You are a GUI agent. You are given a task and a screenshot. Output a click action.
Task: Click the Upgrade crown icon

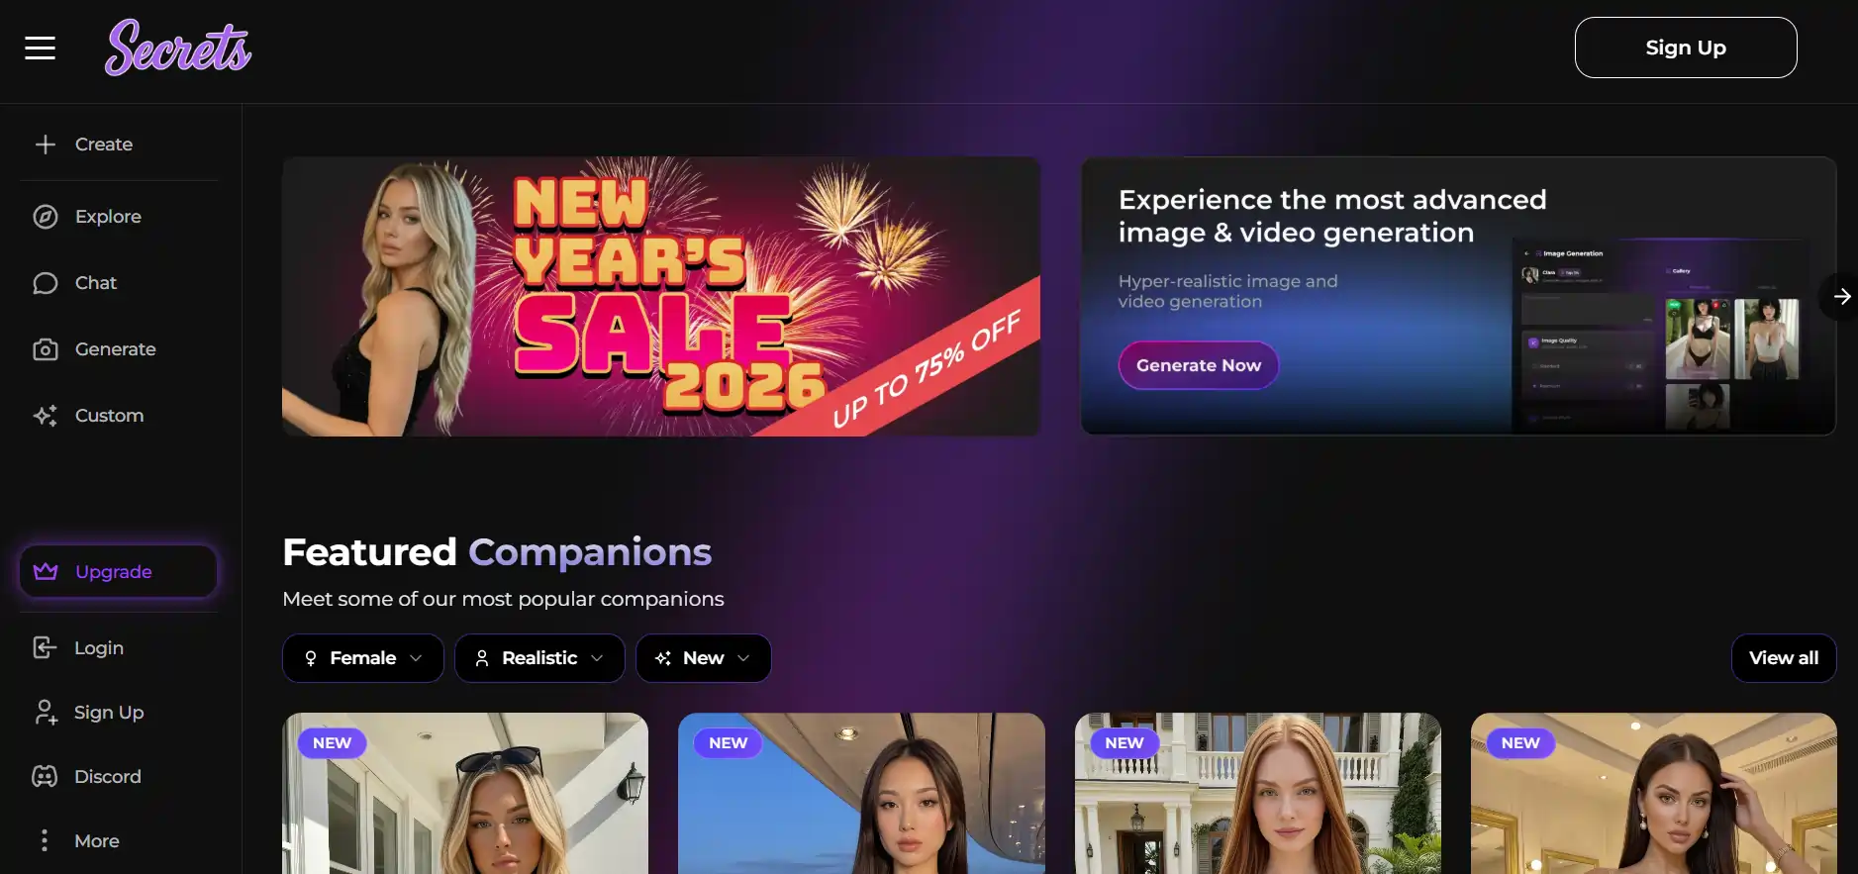[x=46, y=572]
